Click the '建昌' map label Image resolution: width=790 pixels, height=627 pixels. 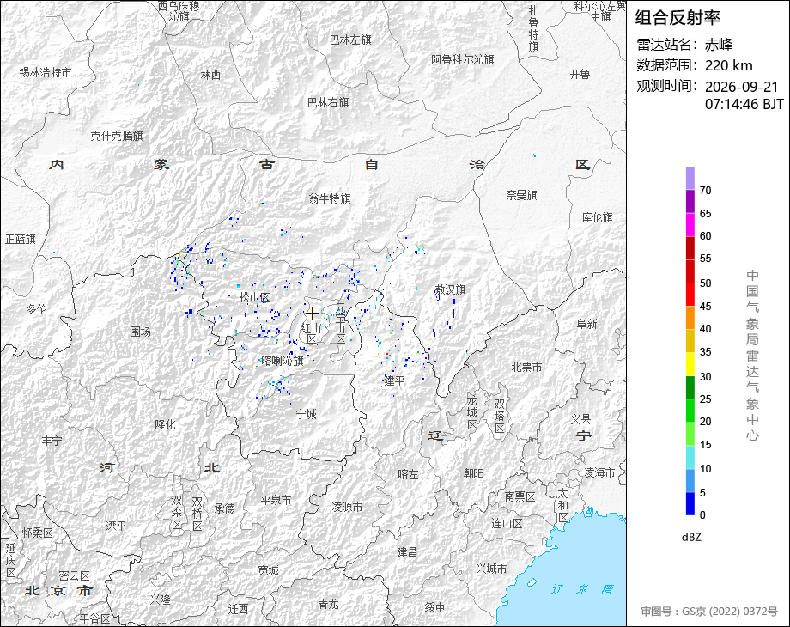click(406, 552)
